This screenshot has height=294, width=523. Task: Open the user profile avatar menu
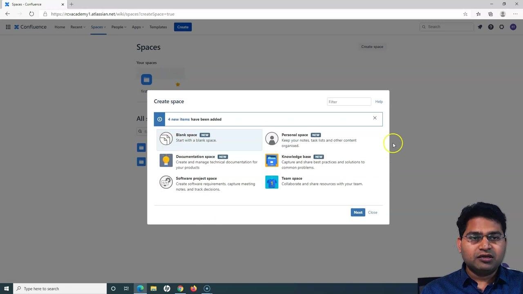[x=513, y=27]
